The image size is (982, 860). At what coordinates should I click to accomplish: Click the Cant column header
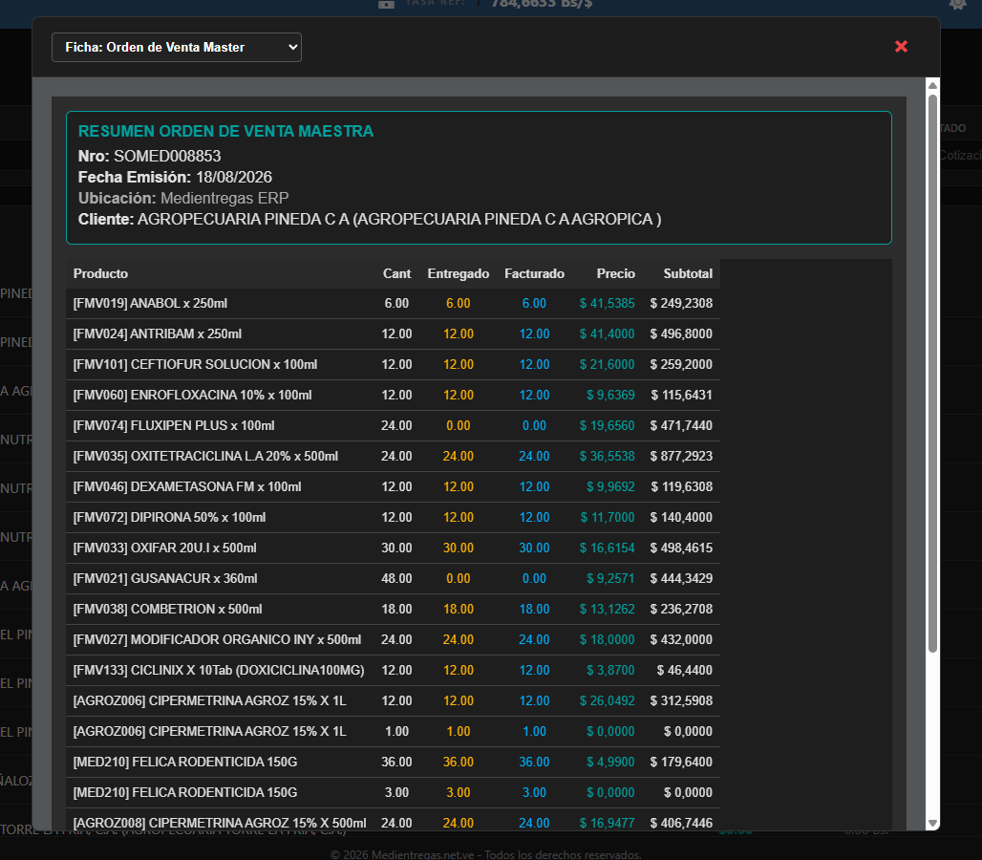point(396,273)
